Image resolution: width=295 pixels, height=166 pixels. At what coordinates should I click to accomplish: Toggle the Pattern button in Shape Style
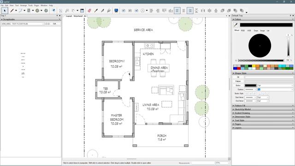click(x=238, y=81)
